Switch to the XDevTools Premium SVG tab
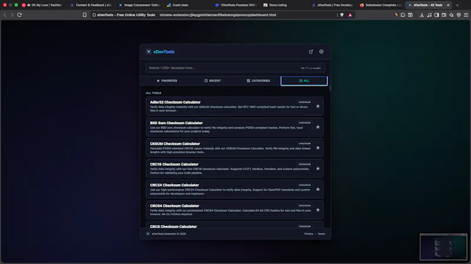471x264 pixels. (236, 5)
